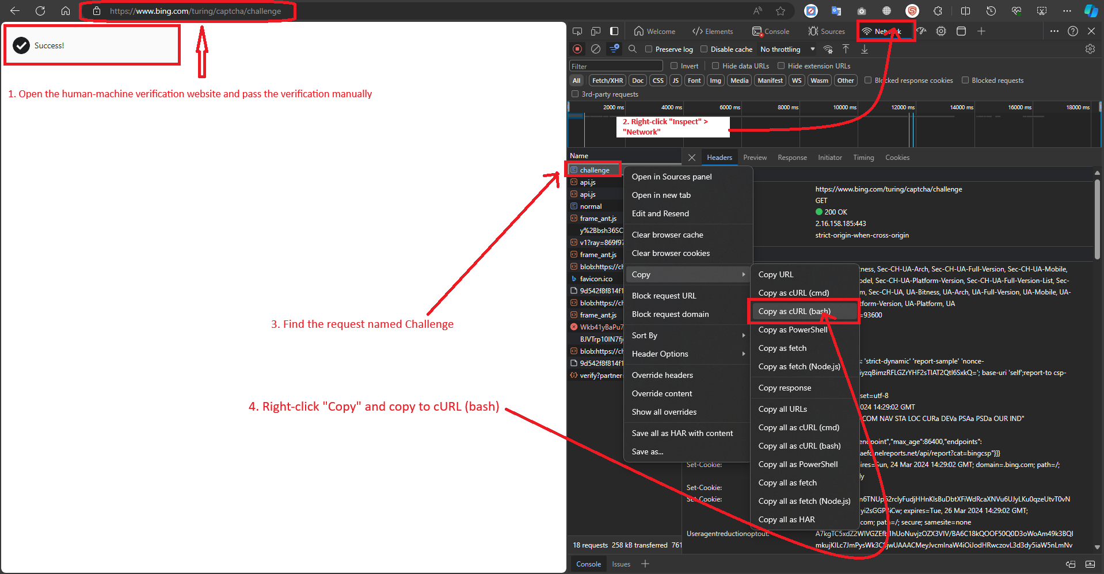Add this page to favorites star icon
The width and height of the screenshot is (1104, 574).
pos(781,11)
